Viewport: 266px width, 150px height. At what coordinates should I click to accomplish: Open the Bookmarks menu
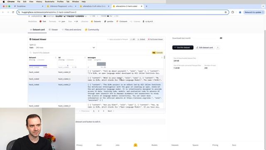(49, 2)
